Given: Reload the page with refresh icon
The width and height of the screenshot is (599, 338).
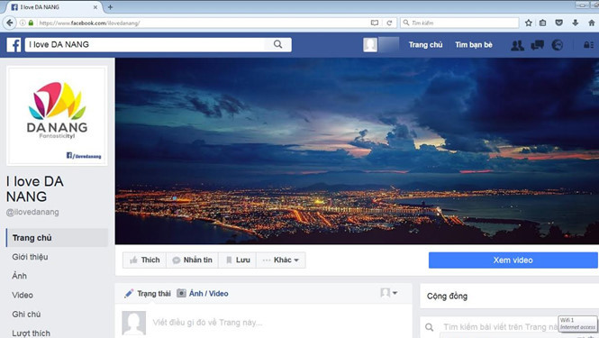Looking at the screenshot, I should tap(389, 23).
